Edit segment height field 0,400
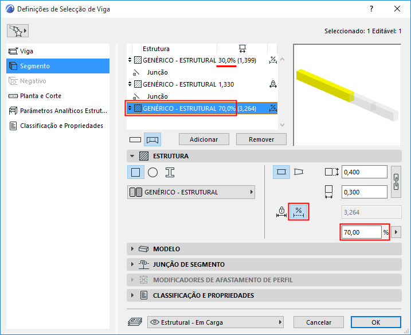This screenshot has height=335, width=411. pos(365,172)
